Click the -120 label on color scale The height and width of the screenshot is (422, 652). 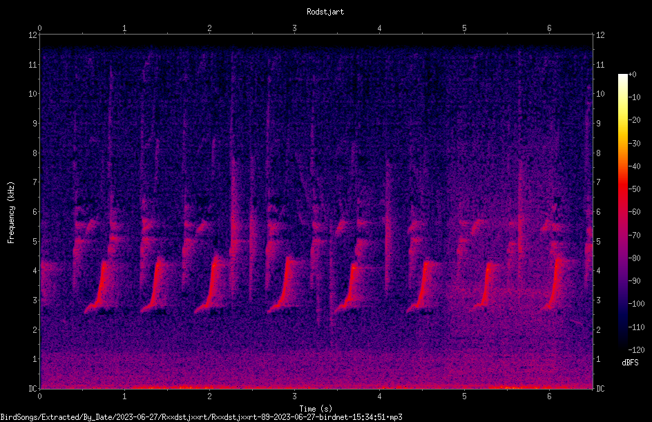(636, 349)
